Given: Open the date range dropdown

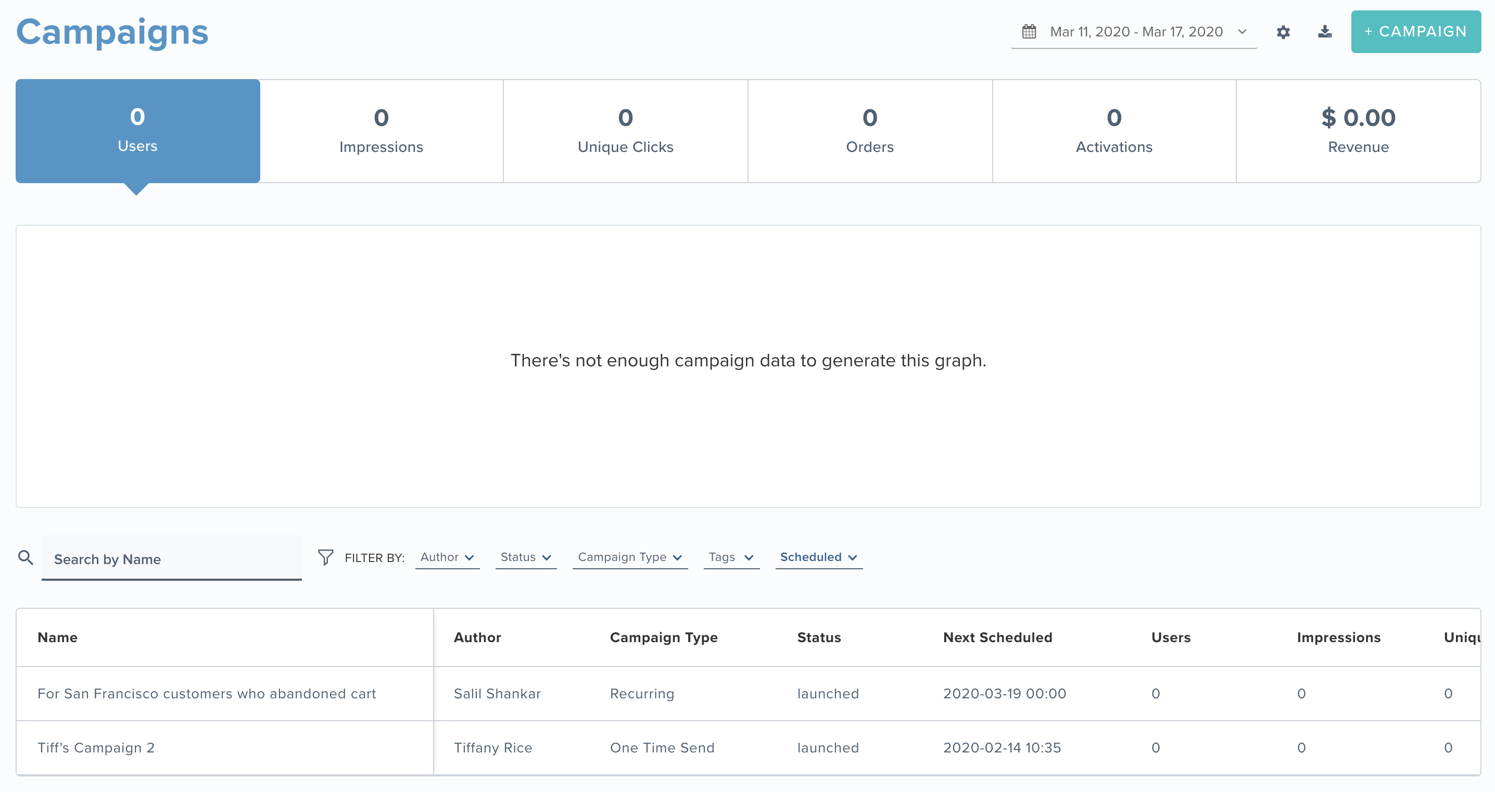Looking at the screenshot, I should click(x=1134, y=32).
